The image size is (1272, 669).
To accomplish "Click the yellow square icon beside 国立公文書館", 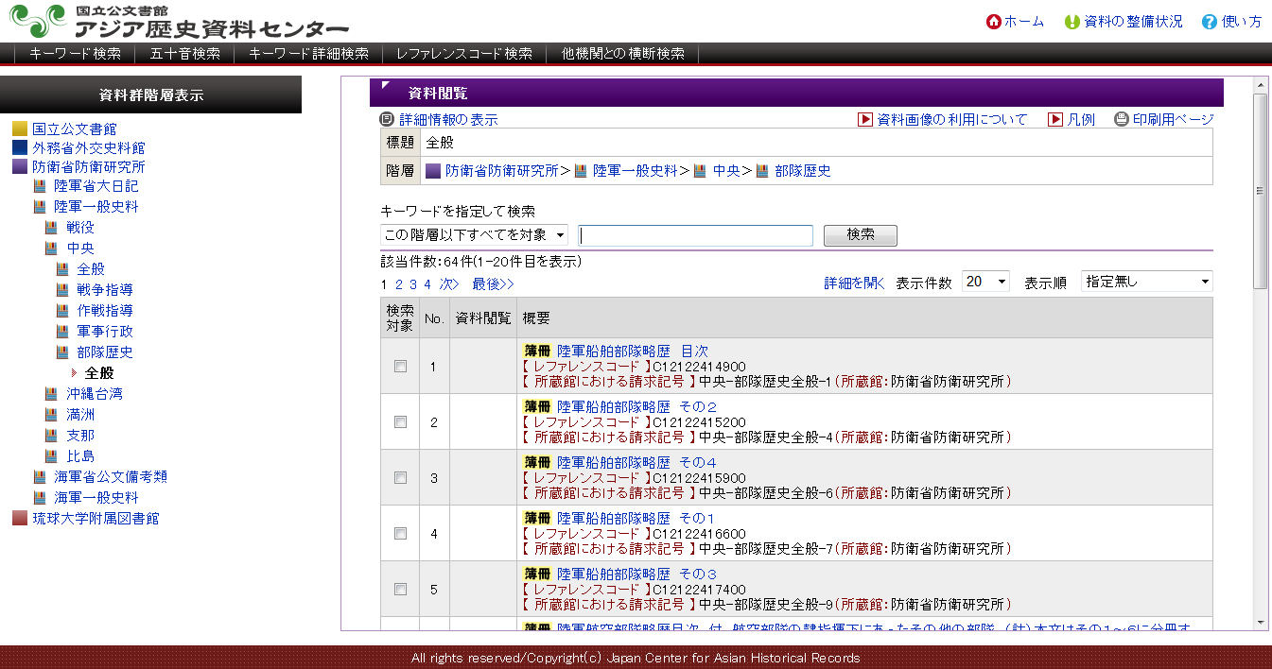I will click(x=20, y=129).
